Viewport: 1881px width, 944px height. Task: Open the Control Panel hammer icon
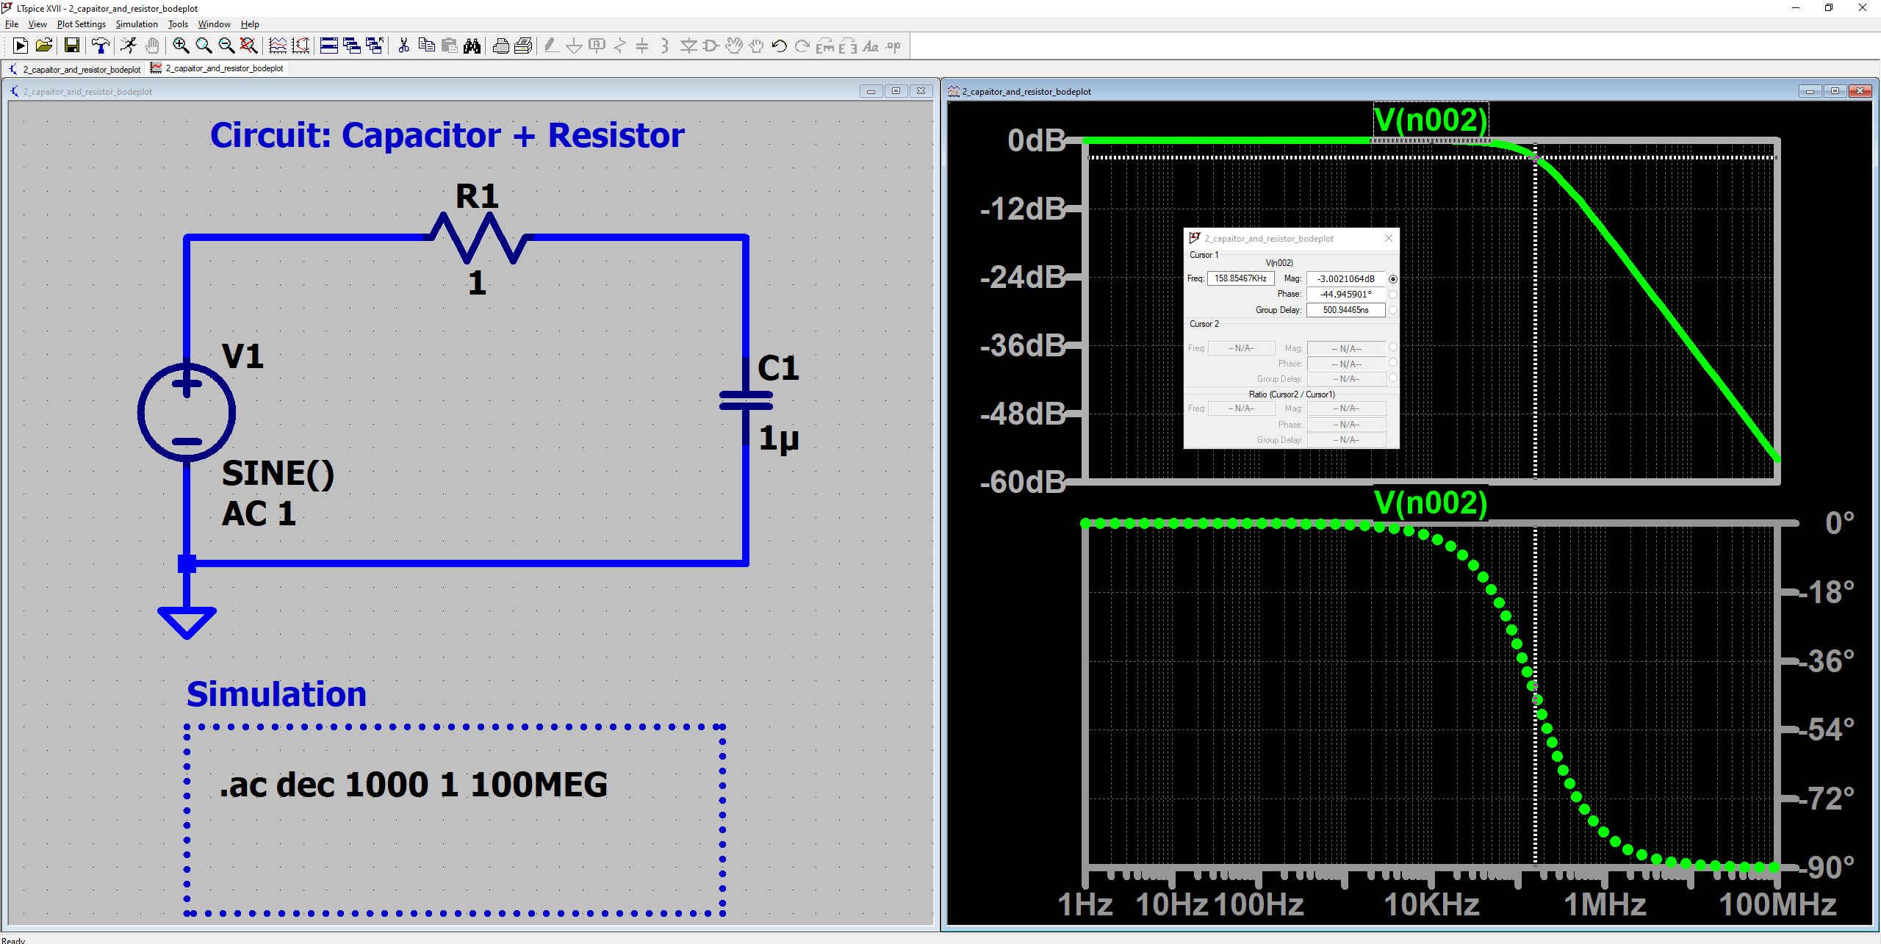pos(101,46)
